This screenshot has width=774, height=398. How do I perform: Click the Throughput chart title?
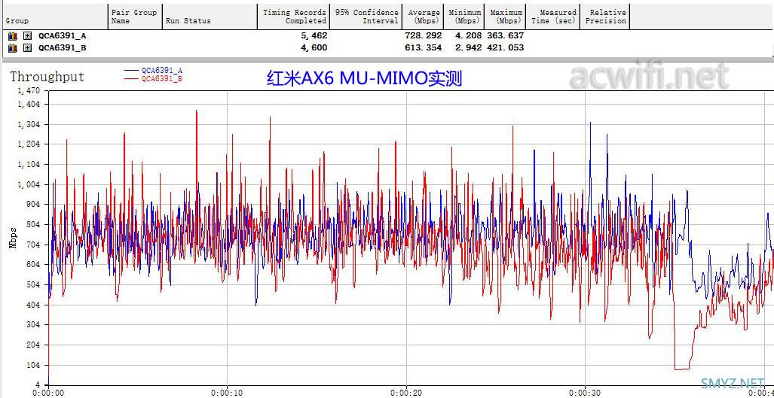(47, 77)
